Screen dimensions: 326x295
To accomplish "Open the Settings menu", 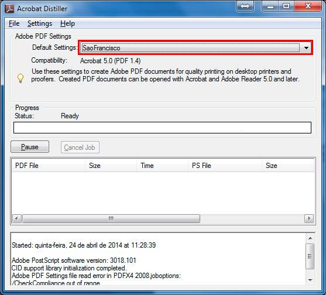I will [40, 23].
